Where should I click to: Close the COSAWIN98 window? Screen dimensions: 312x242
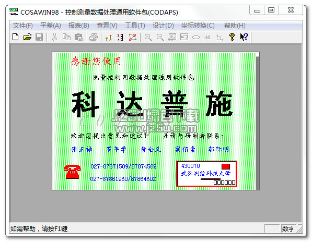coord(291,10)
